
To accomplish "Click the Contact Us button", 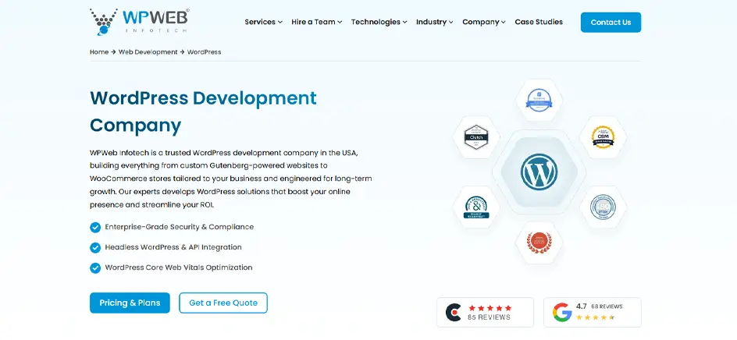I will tap(611, 23).
